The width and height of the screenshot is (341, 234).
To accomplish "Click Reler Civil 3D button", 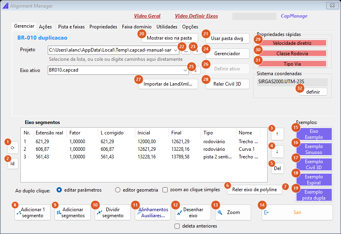I will tap(227, 84).
